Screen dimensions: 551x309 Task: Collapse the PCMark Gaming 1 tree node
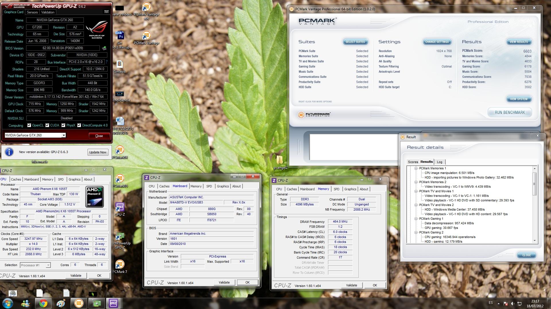coord(416,219)
